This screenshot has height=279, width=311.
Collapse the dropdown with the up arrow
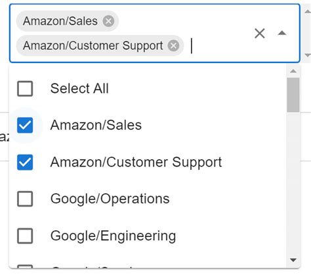pos(282,34)
